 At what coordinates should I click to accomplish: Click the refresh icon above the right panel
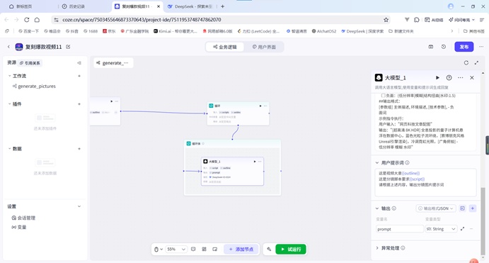[466, 63]
